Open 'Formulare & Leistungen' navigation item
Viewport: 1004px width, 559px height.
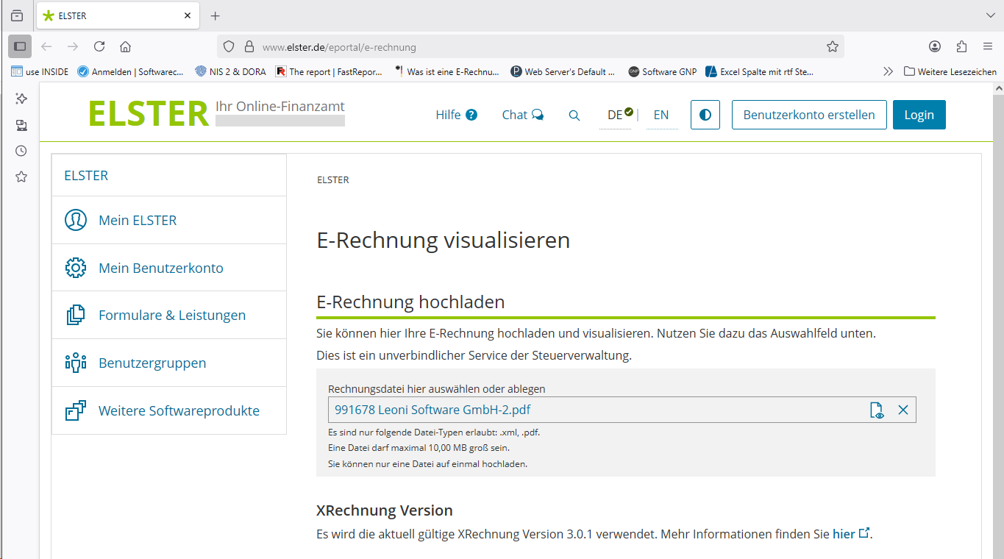pyautogui.click(x=169, y=315)
